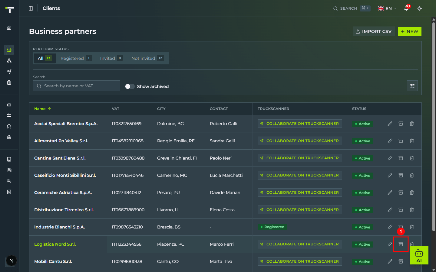
Task: Open the paper plane send icon in sidebar
Action: pos(9,72)
